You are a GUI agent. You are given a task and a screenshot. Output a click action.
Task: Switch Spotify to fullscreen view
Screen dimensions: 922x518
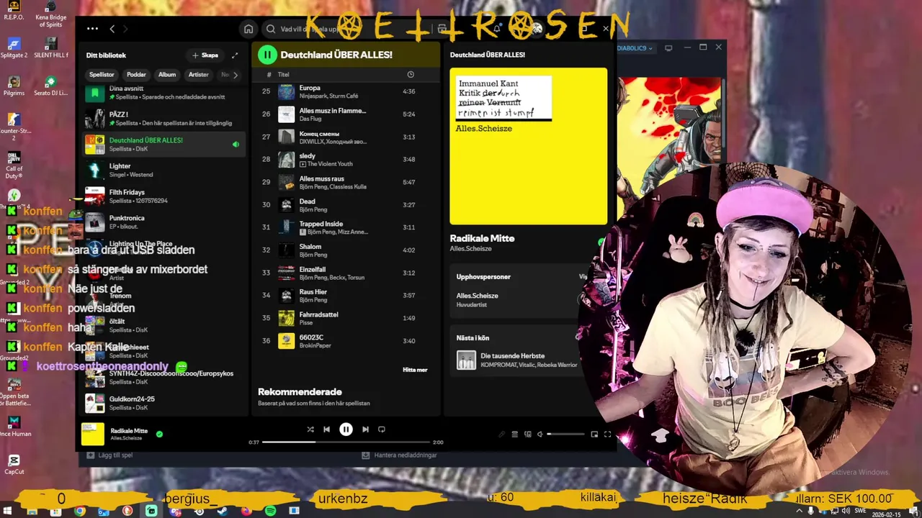(607, 434)
